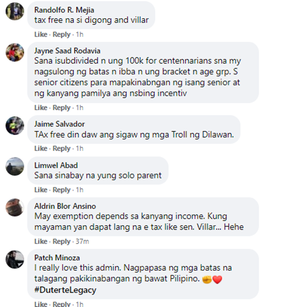The height and width of the screenshot is (307, 282).
Task: Like Limwel Abad's solo parent comment
Action: (41, 190)
